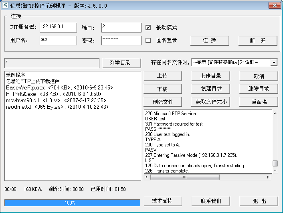Click the log horizontal scrollbar thumb
Image resolution: width=283 pixels, height=213 pixels.
coord(185,177)
